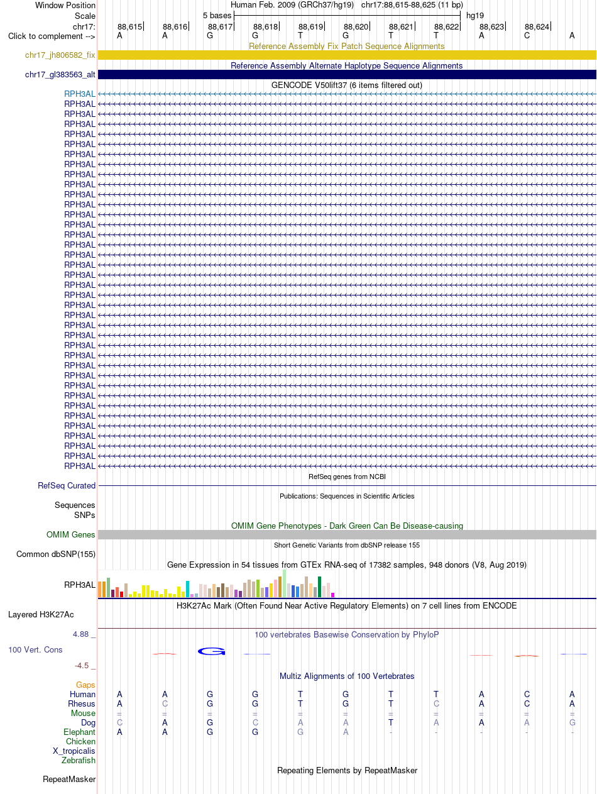Click the Rhesus species row label
The image size is (597, 794).
tap(82, 704)
